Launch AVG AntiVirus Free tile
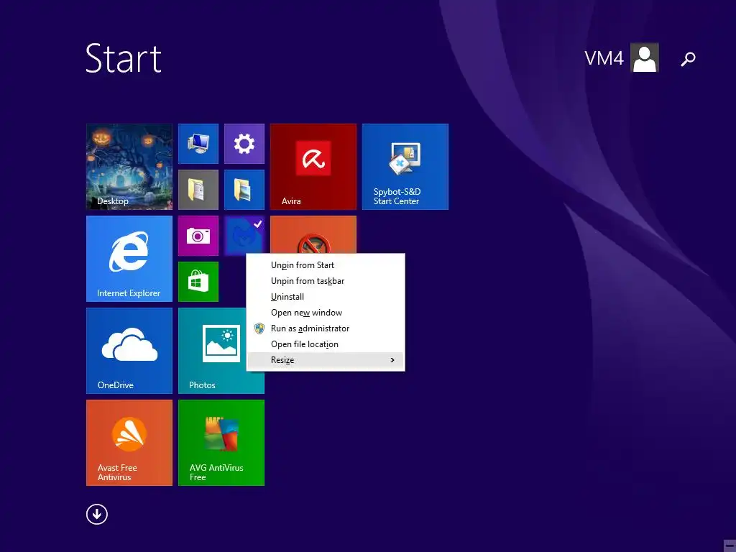 click(x=221, y=443)
